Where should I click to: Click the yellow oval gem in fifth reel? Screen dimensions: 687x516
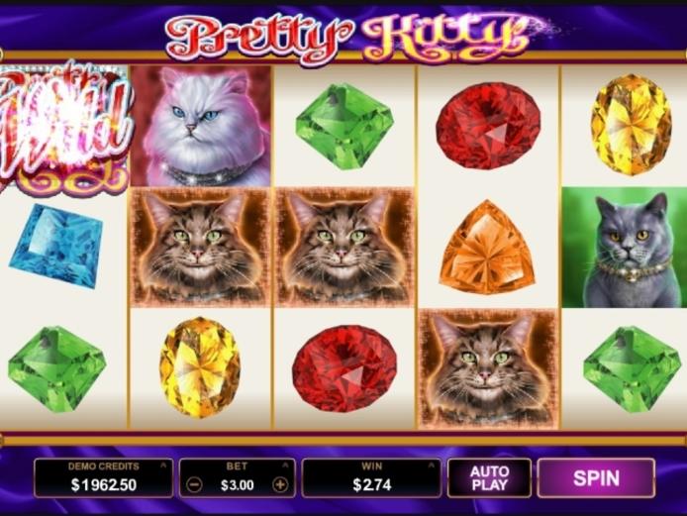pos(631,124)
